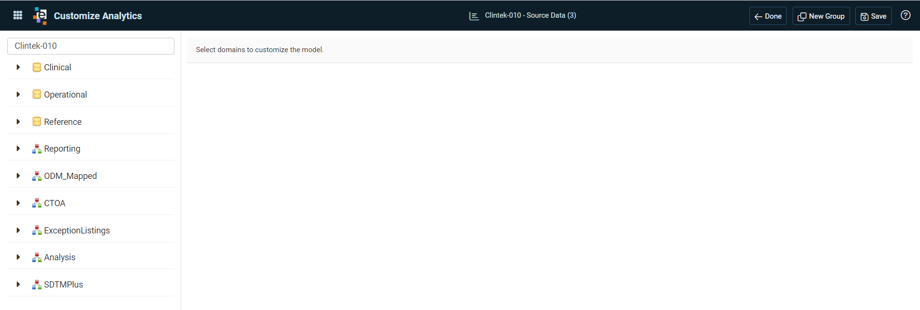Click the Reference database icon

tap(37, 122)
